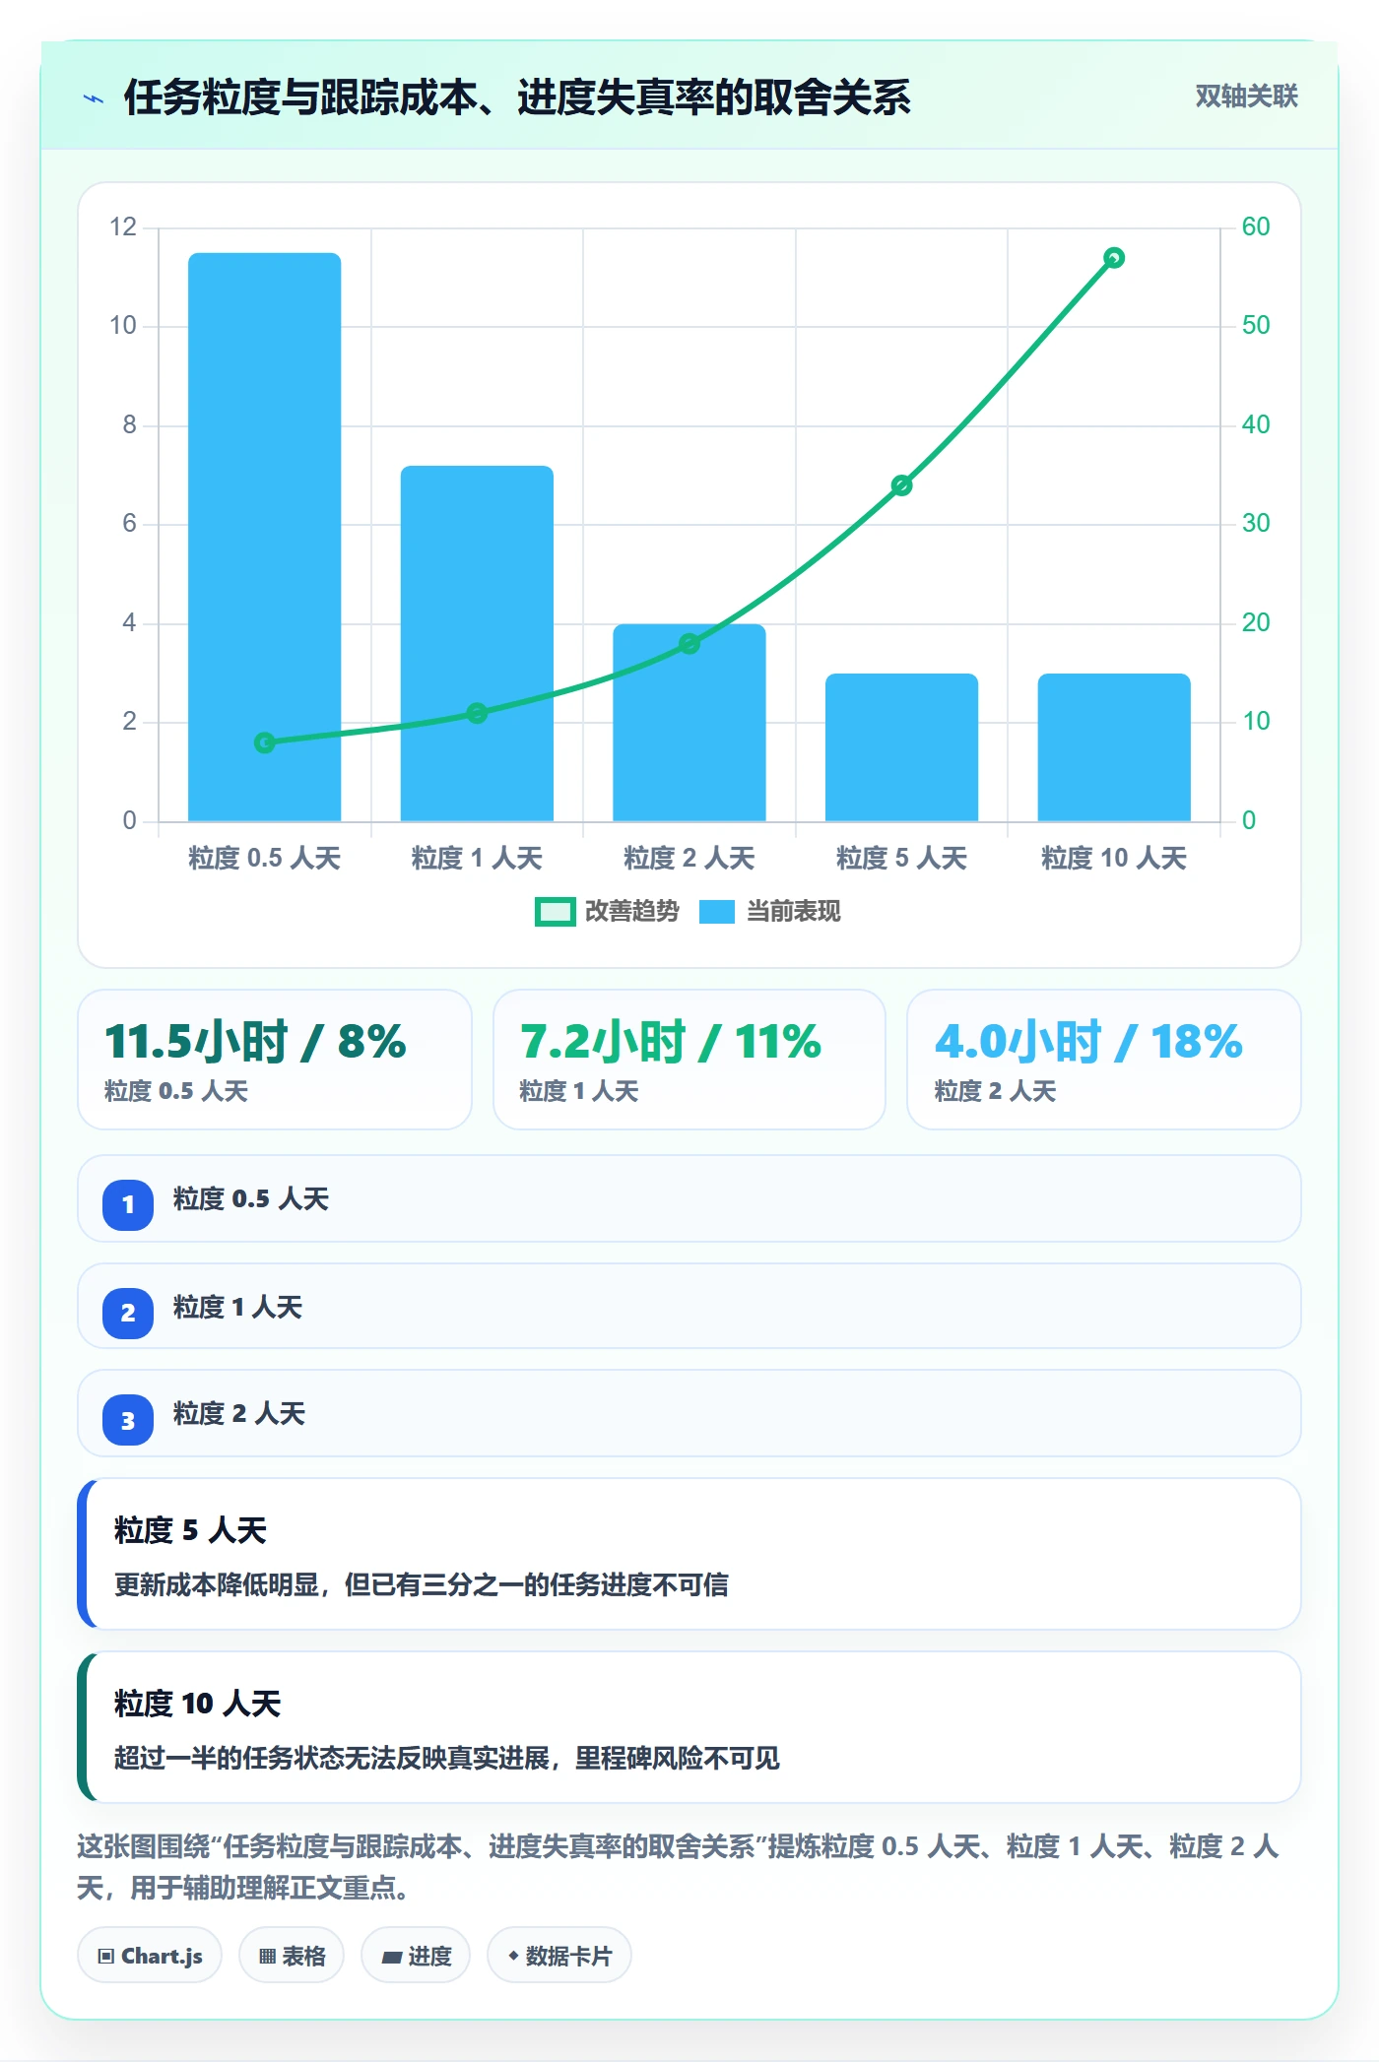Click the 数据卡片 tag

coord(559,1956)
